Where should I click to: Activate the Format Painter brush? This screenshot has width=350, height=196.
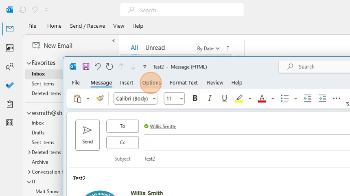100,98
